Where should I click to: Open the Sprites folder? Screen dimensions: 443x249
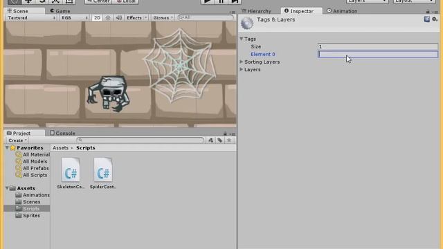28,215
